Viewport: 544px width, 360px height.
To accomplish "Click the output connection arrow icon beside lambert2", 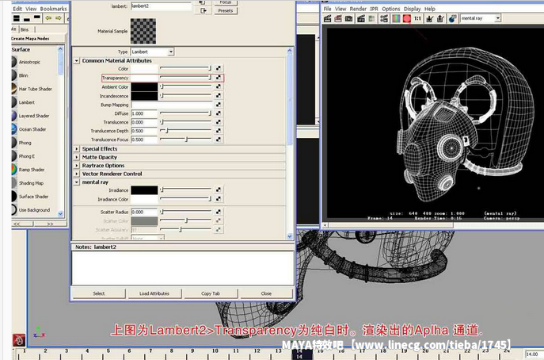I will click(204, 11).
